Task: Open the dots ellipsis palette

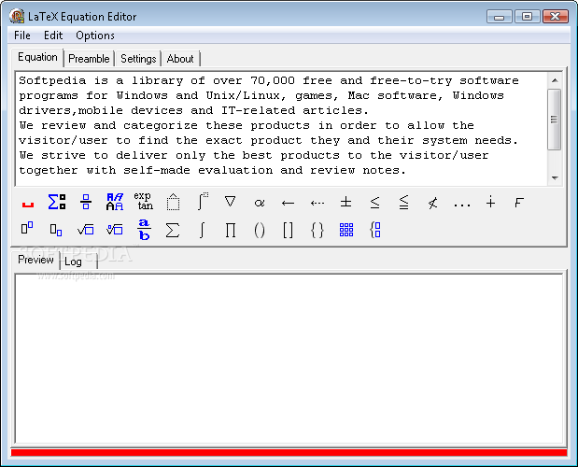Action: coord(462,205)
